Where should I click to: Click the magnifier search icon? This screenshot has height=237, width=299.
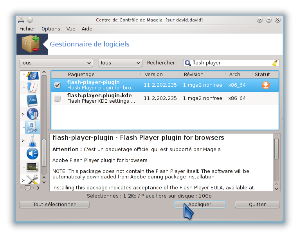tap(187, 63)
